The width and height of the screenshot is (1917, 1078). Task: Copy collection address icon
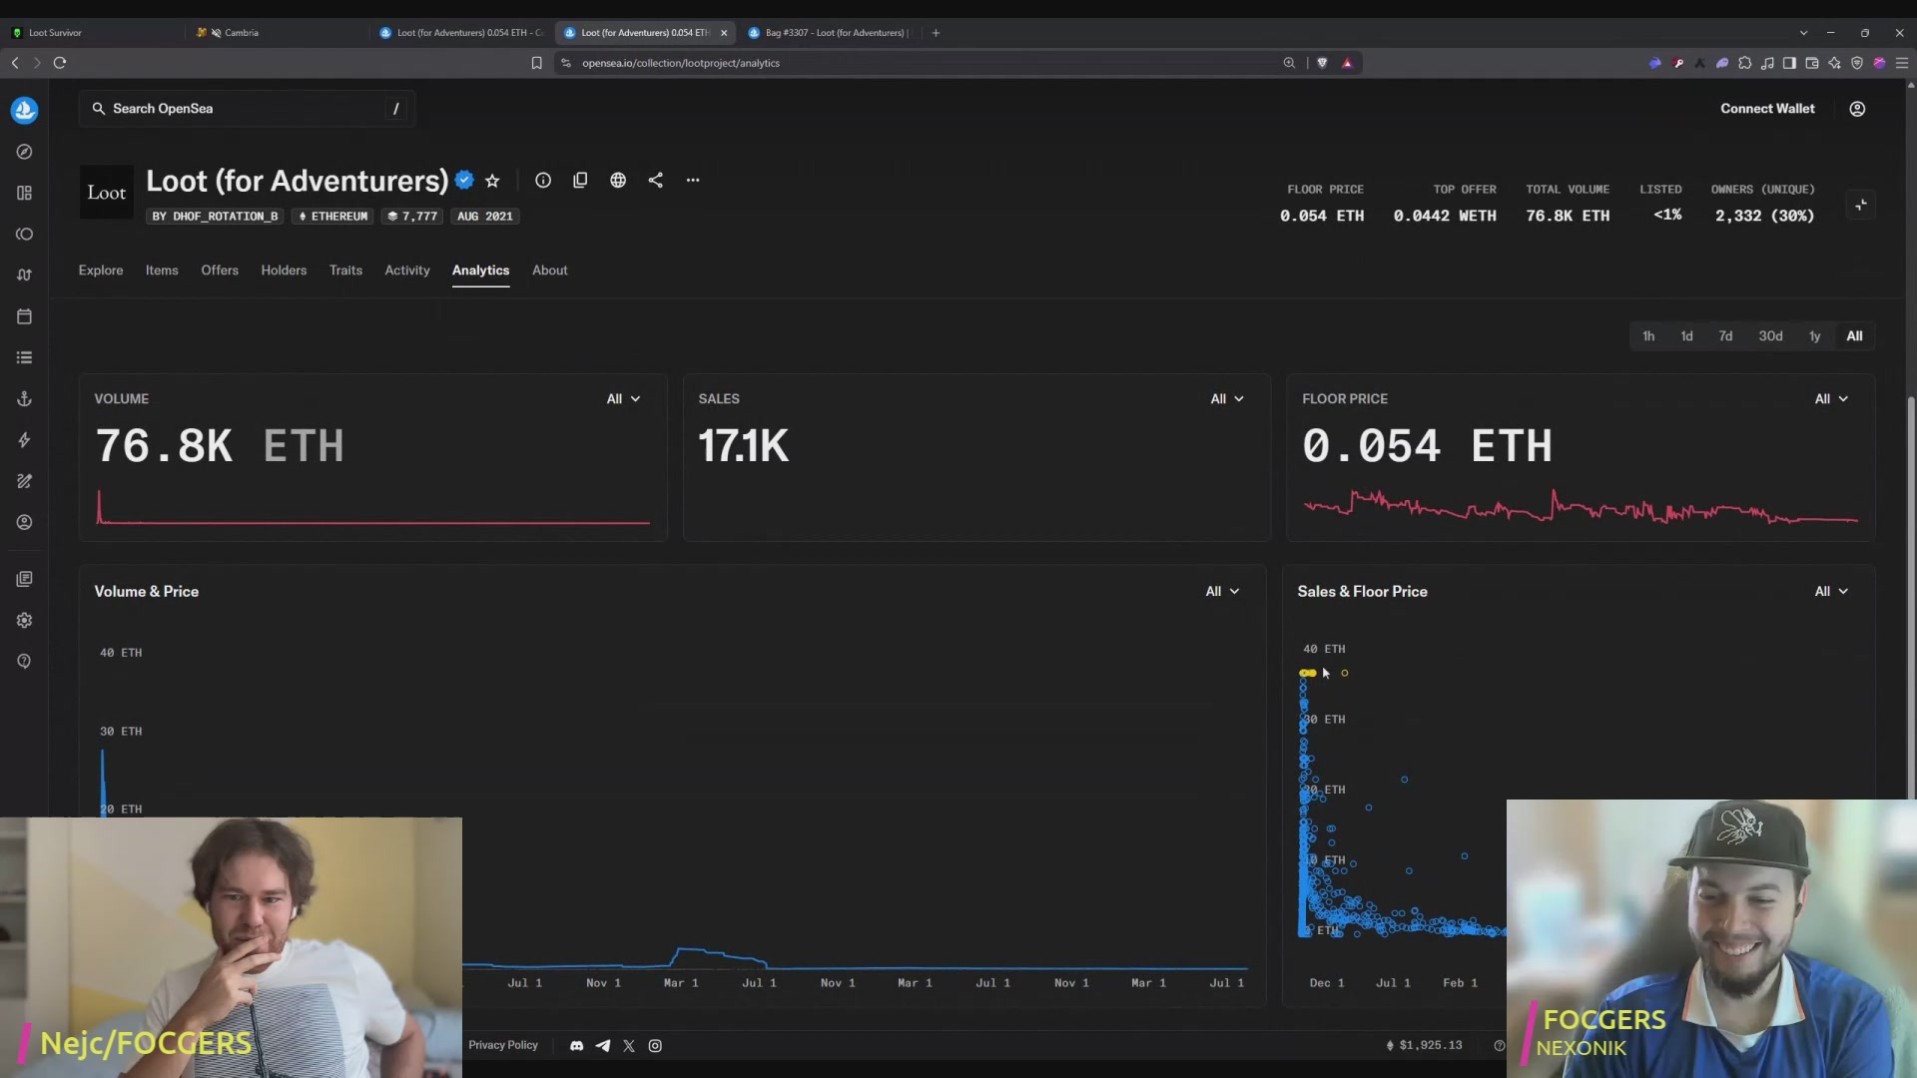tap(580, 181)
